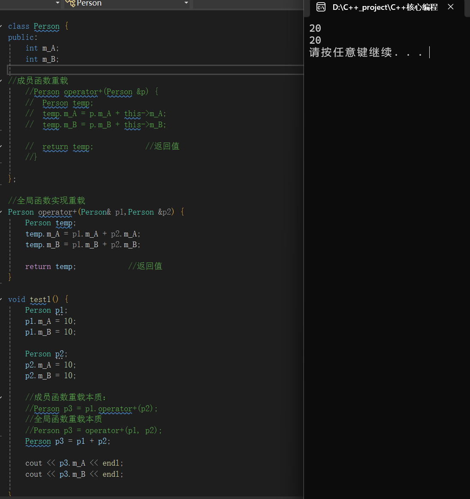Click the 'int m_B;' declaration

tap(42, 59)
